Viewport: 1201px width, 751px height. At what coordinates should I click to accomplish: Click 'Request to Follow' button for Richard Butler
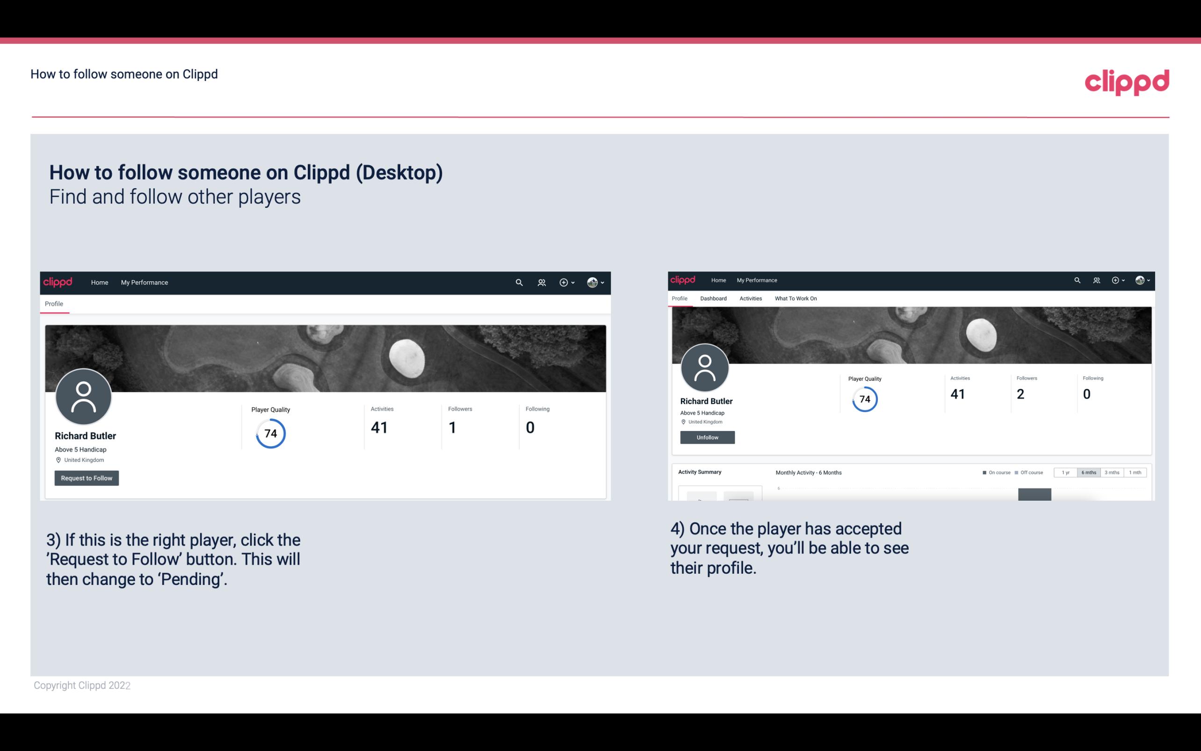pyautogui.click(x=87, y=478)
